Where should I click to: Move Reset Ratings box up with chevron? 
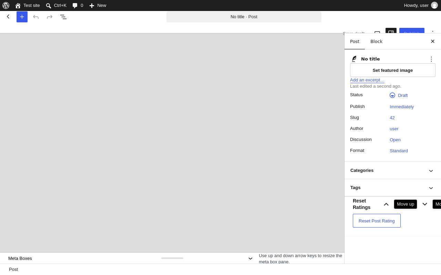tap(386, 204)
